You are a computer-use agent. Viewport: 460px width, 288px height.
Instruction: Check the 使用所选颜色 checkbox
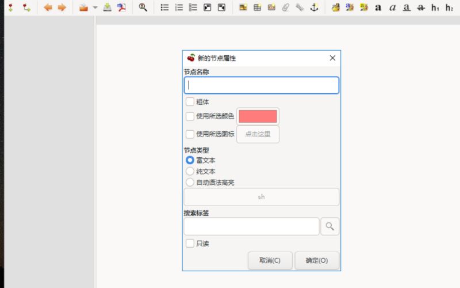tap(190, 116)
